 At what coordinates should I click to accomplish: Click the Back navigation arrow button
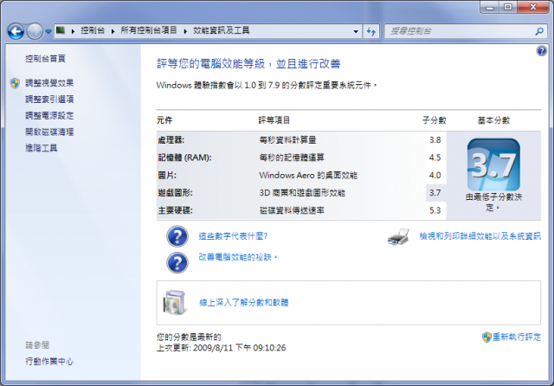coord(16,31)
